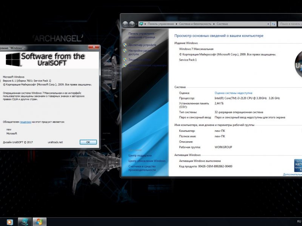The image size is (302, 226).
Task: Click the WORKGROUP value
Action: click(x=223, y=147)
